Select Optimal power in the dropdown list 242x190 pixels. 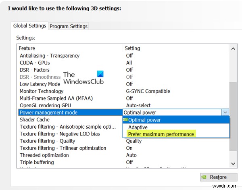[176, 120]
